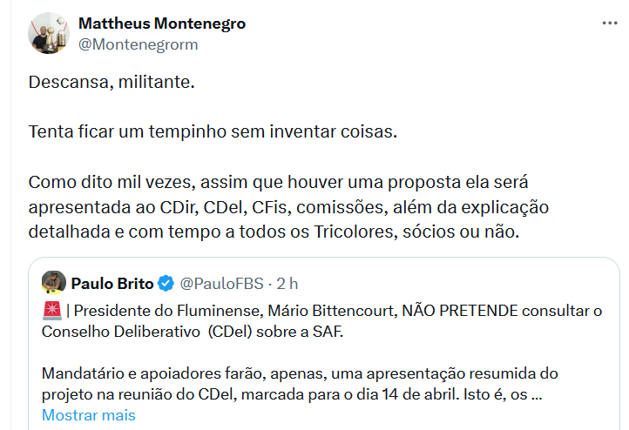Open Mattheus Montenegro's profile picture
This screenshot has height=430, width=629.
click(49, 33)
